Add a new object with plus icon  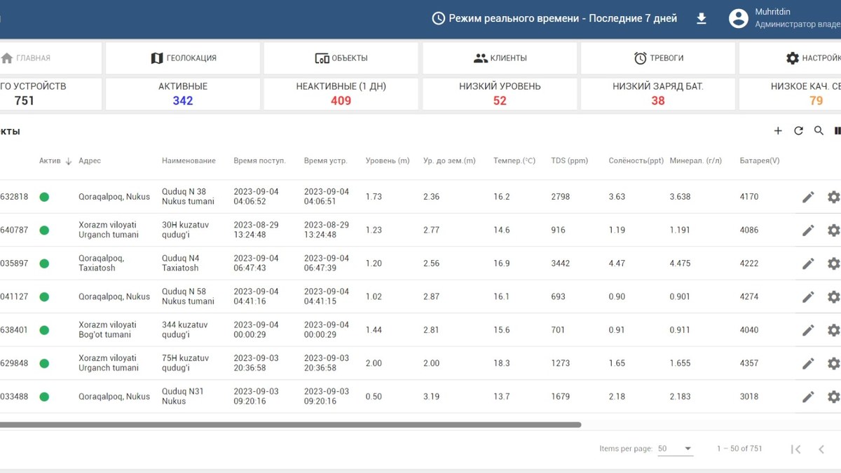pos(778,131)
